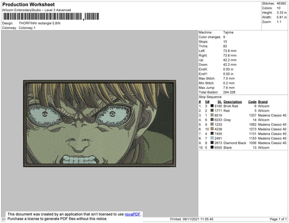Select the 8519 thread color swatch
Image resolution: width=289 pixels, height=223 pixels.
point(212,115)
